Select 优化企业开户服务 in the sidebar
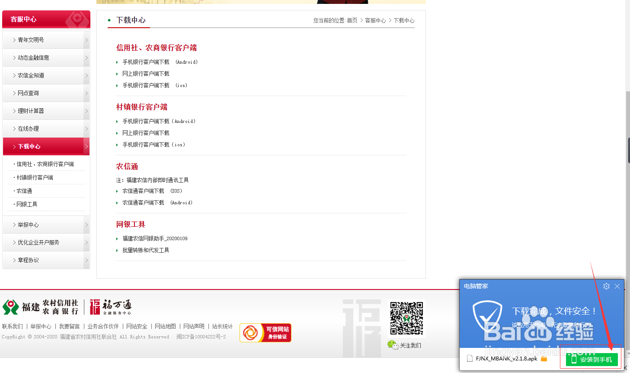The height and width of the screenshot is (373, 630). pos(46,242)
